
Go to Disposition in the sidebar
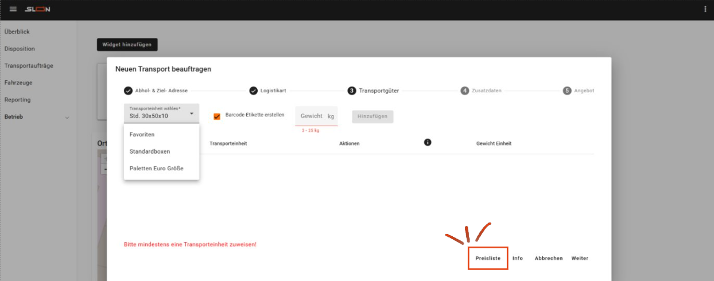[x=20, y=49]
